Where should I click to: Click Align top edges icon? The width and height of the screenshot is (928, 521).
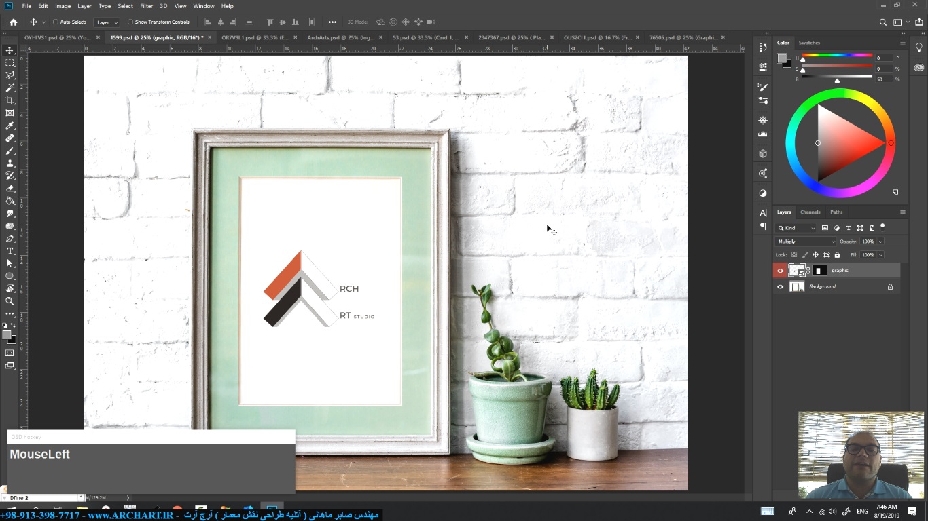(x=270, y=22)
